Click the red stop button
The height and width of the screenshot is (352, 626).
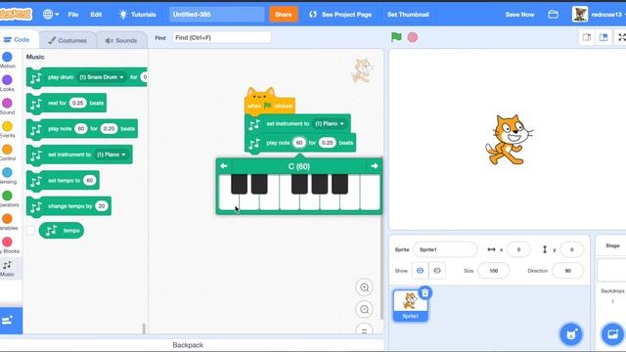tap(413, 37)
